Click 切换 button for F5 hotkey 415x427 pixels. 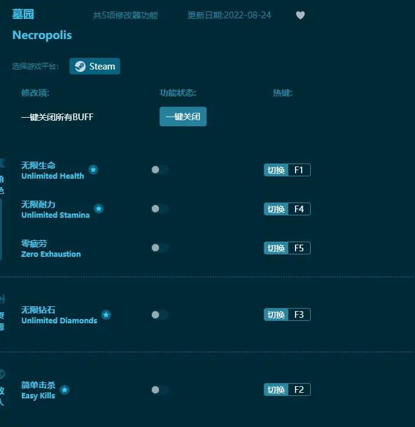(276, 248)
